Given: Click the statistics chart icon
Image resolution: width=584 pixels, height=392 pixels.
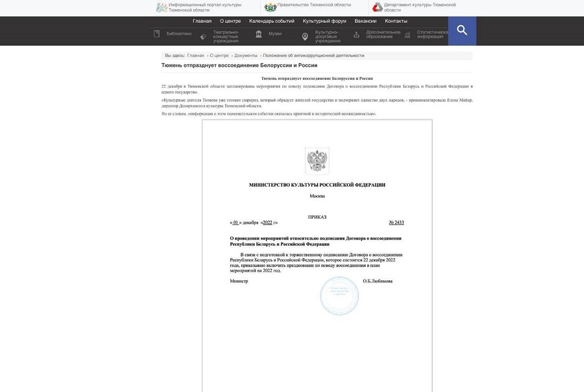Looking at the screenshot, I should 407,35.
